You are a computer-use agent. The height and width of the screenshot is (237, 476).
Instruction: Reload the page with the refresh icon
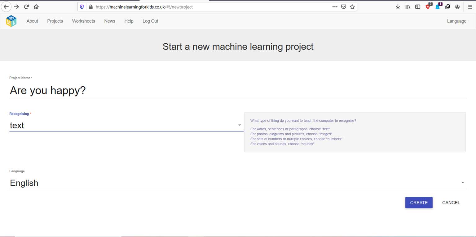(26, 6)
